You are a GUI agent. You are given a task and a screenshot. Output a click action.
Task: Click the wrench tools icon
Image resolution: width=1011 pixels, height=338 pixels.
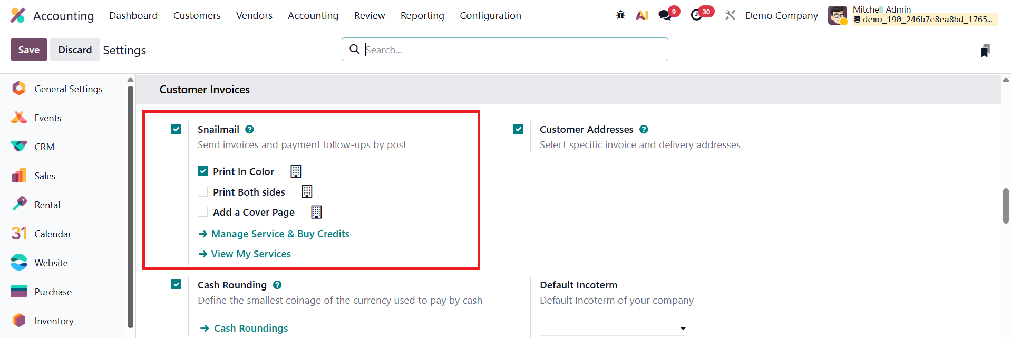[x=730, y=15]
